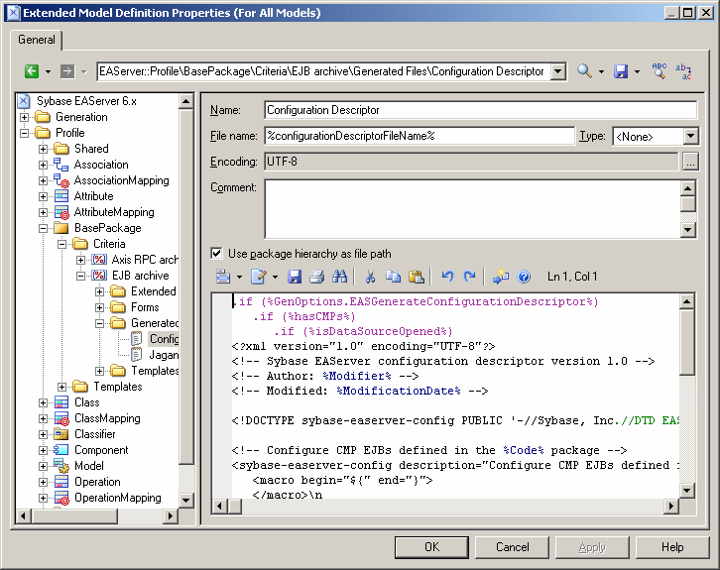Click the Apply button
Viewport: 720px width, 570px height.
coord(592,547)
